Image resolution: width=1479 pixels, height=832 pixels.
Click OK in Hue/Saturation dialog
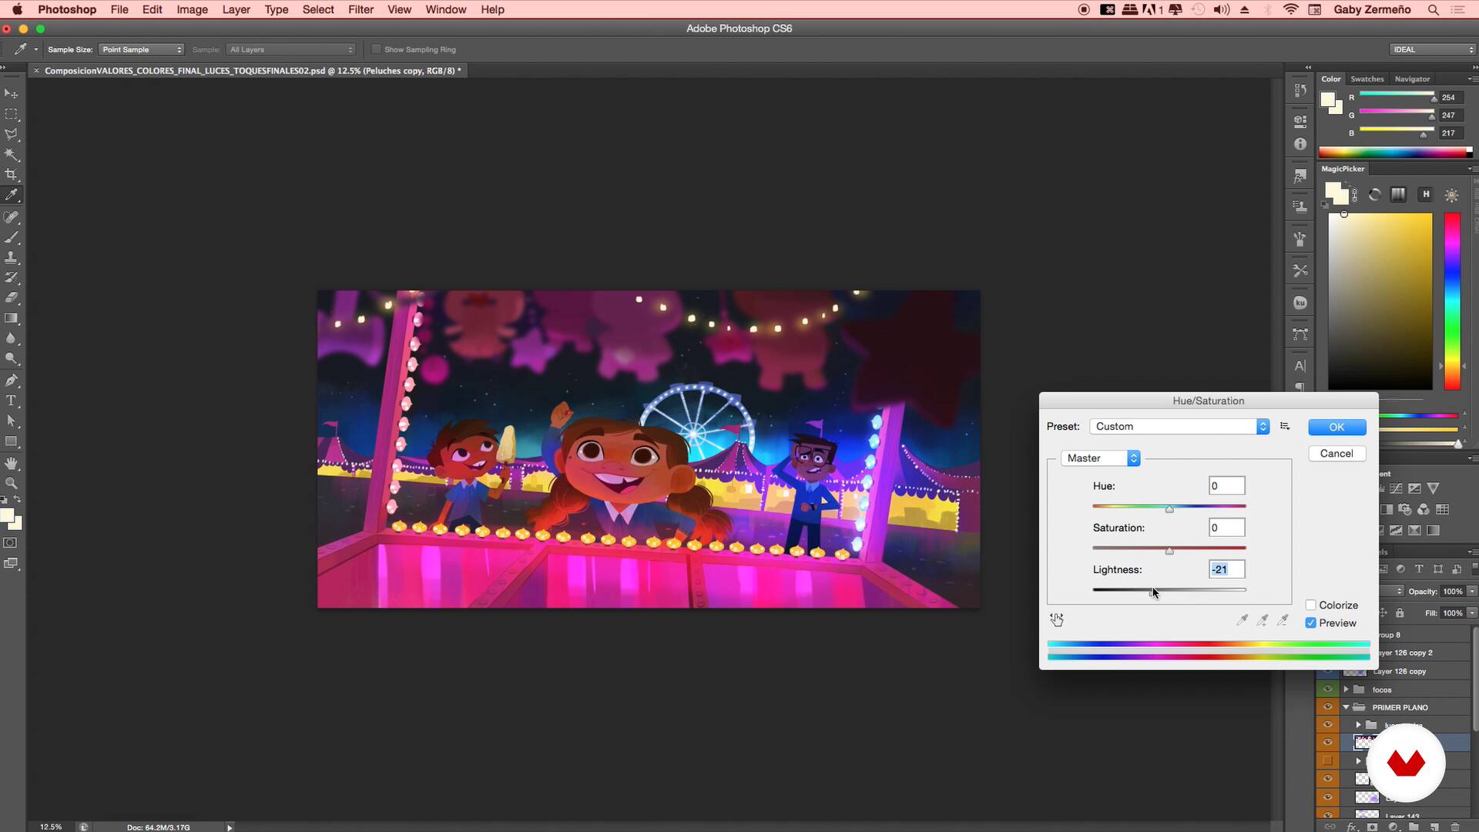pos(1337,427)
